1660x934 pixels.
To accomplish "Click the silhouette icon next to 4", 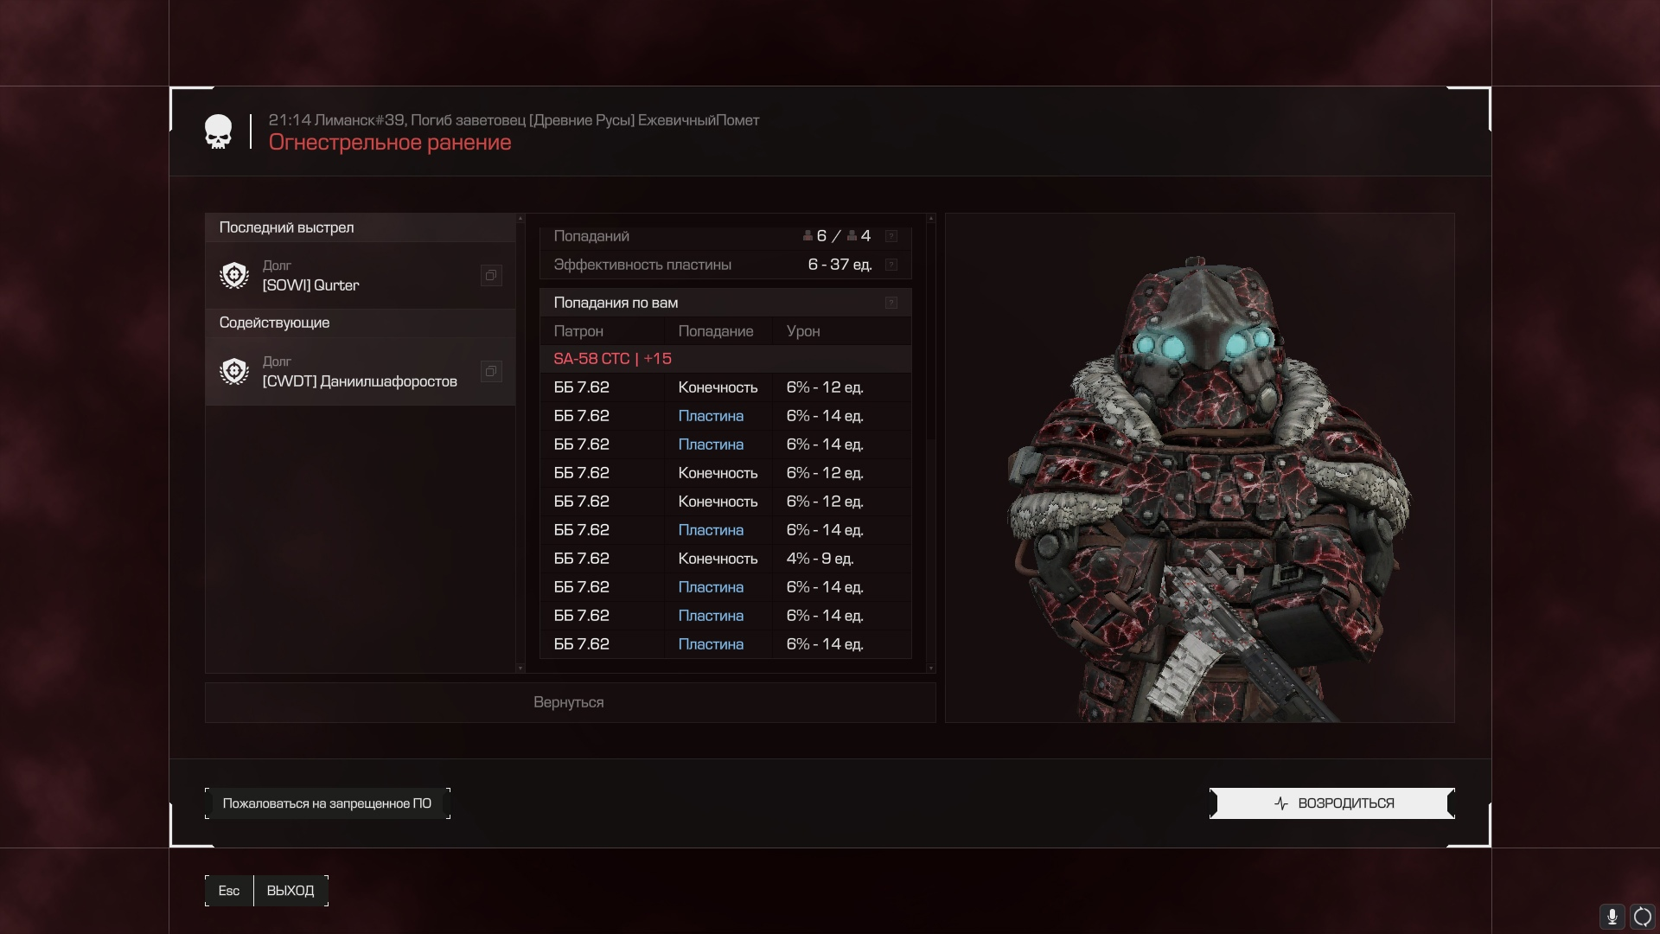I will (852, 236).
